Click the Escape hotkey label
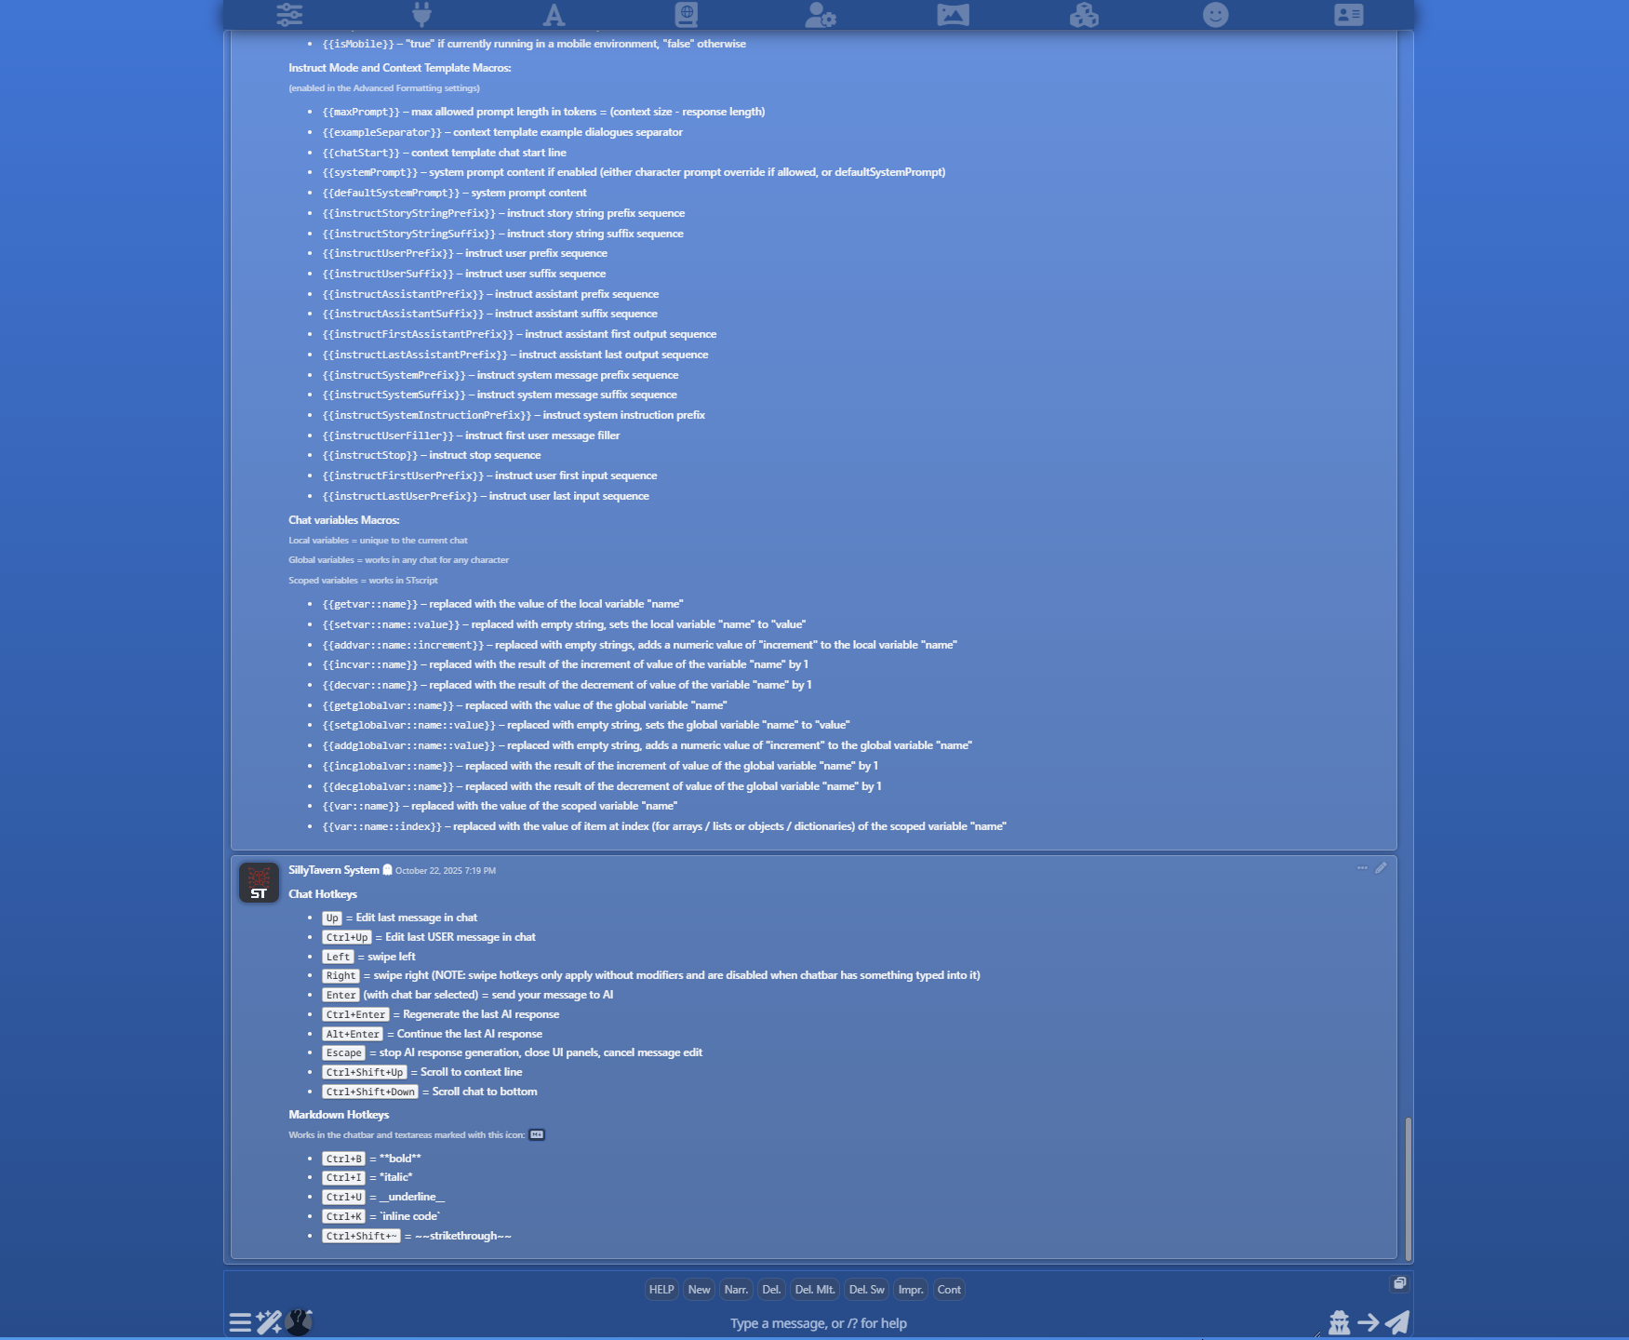1629x1340 pixels. pyautogui.click(x=344, y=1053)
